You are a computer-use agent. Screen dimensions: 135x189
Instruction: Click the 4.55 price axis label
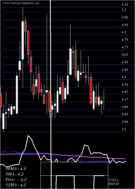coord(125,62)
